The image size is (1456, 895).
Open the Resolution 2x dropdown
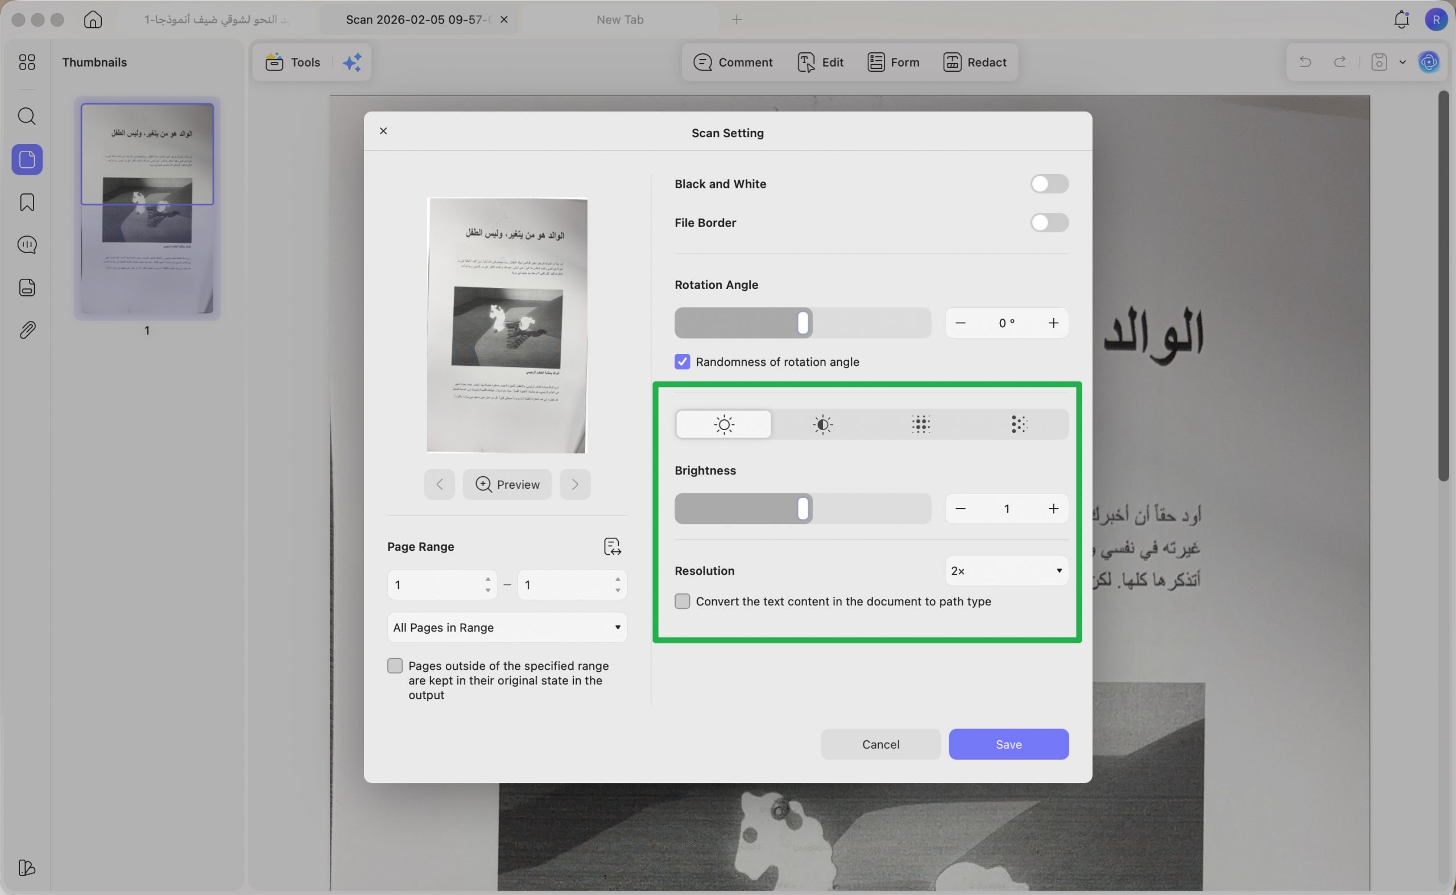1006,571
